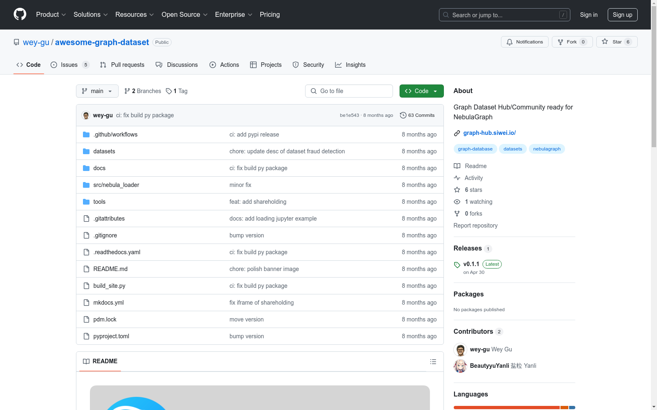Open the GitHub home logo
The width and height of the screenshot is (657, 410).
click(x=20, y=14)
